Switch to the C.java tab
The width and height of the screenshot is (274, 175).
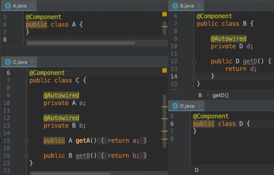pyautogui.click(x=20, y=62)
